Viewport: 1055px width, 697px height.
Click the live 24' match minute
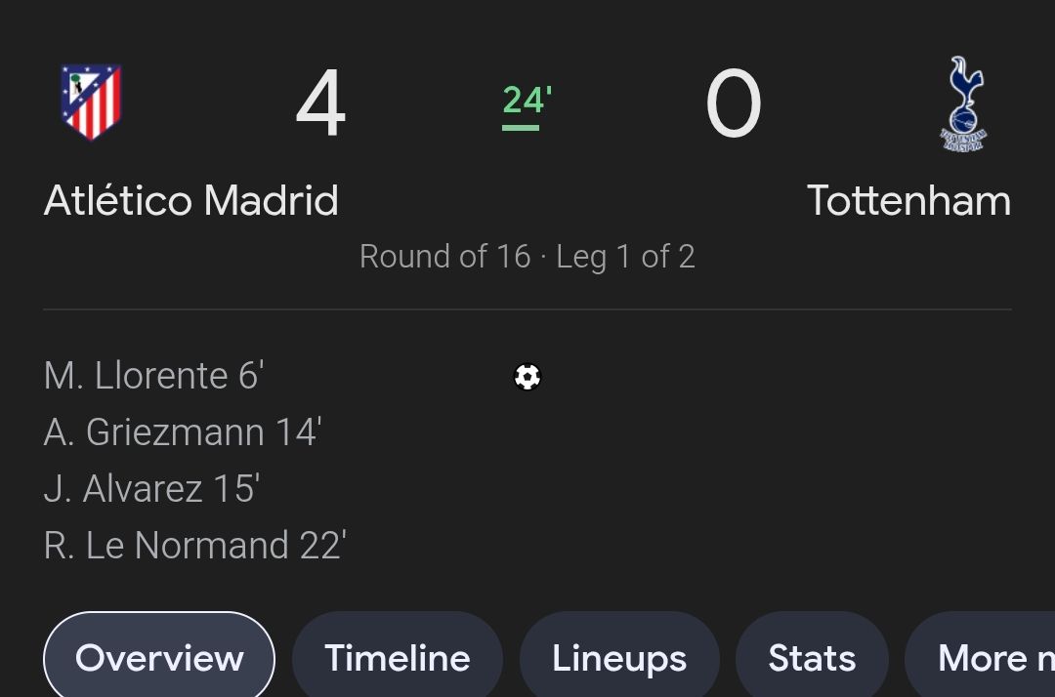[x=527, y=100]
